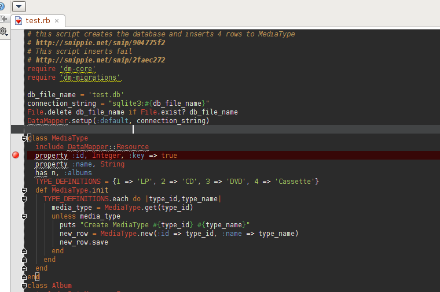Viewport: 440px width, 292px height.
Task: Click fold end marker of the each-do block
Action: tap(24, 260)
